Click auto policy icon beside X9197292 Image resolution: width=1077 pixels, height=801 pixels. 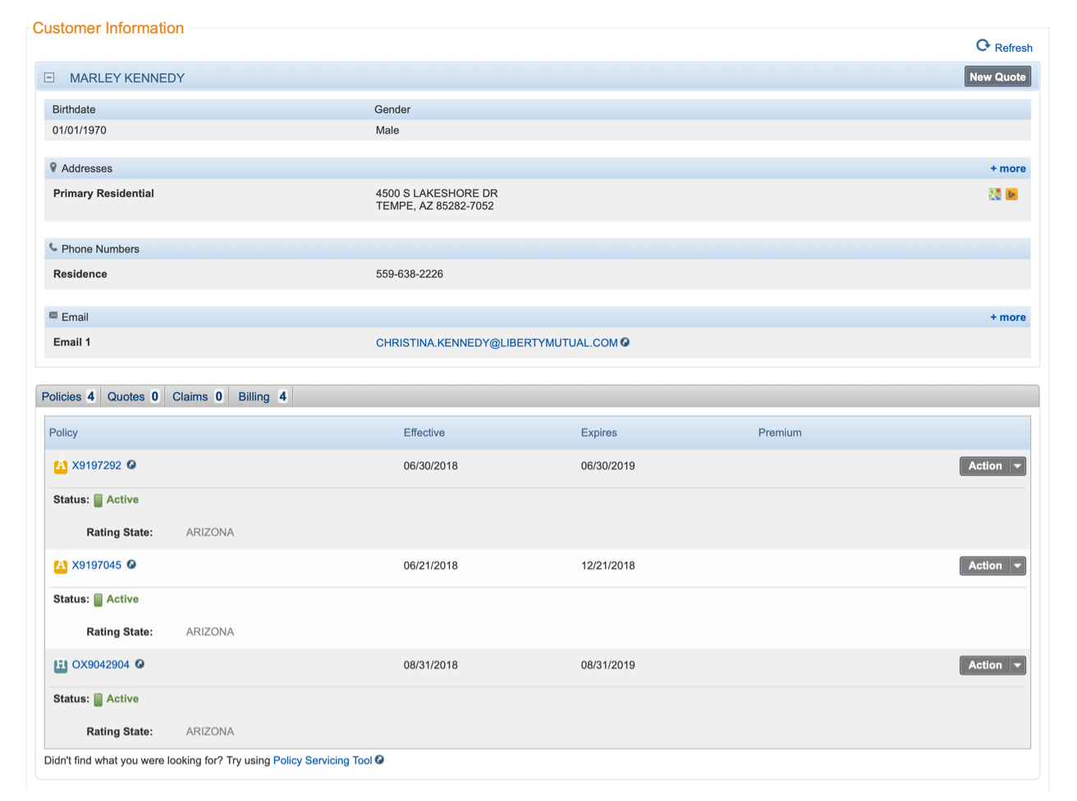coord(61,467)
